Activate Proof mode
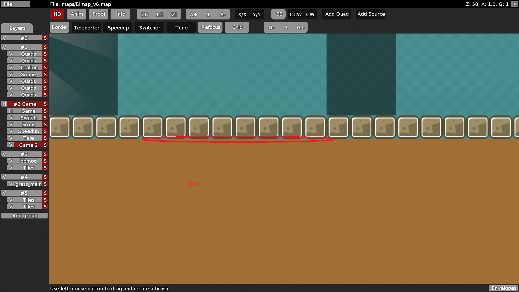The width and height of the screenshot is (519, 292). coord(98,14)
